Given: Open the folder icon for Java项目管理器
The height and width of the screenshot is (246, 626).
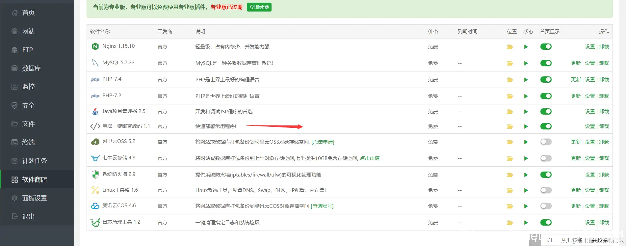Looking at the screenshot, I should (510, 112).
